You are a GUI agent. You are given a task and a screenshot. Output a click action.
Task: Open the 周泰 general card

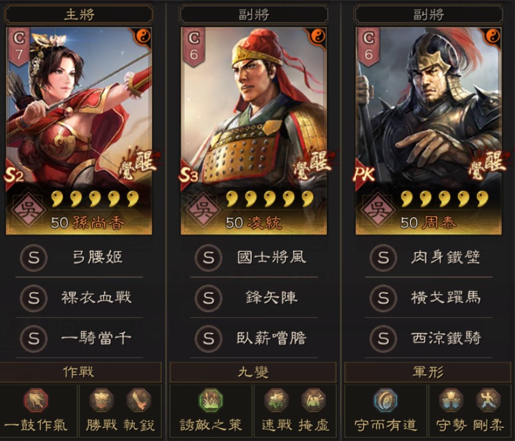pos(428,131)
